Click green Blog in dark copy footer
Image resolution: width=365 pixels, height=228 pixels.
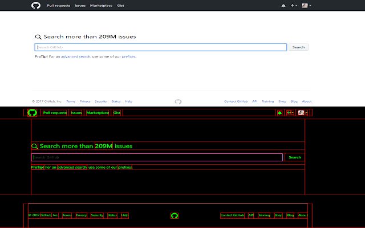click(x=290, y=215)
